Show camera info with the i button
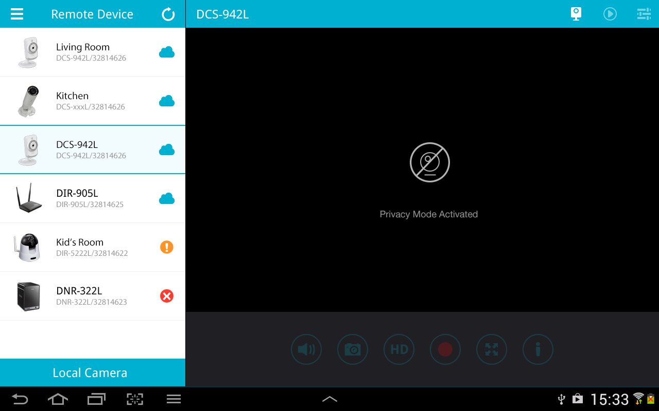The image size is (659, 411). pos(538,350)
